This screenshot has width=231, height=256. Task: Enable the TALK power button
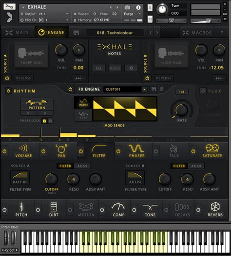tap(156, 151)
